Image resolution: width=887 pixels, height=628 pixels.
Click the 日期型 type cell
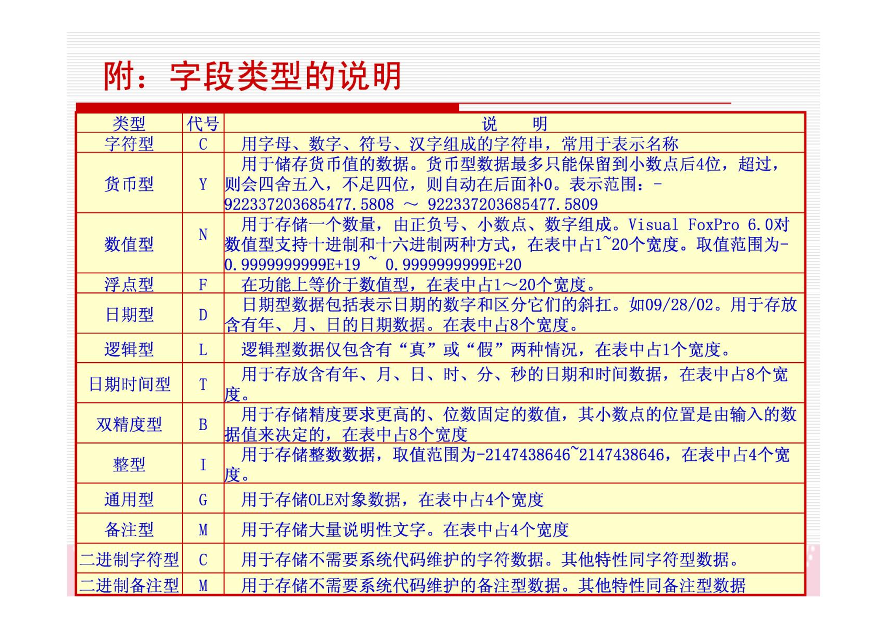(x=130, y=314)
